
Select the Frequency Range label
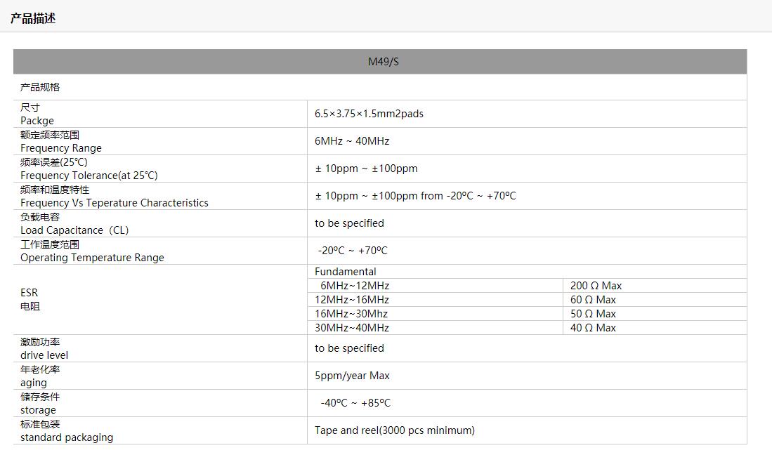[61, 148]
